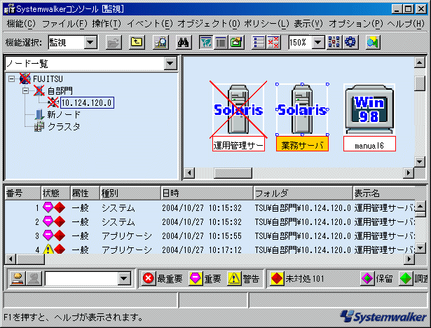Click the binoculars find icon
Viewport: 431px width, 328px height.
tap(184, 42)
